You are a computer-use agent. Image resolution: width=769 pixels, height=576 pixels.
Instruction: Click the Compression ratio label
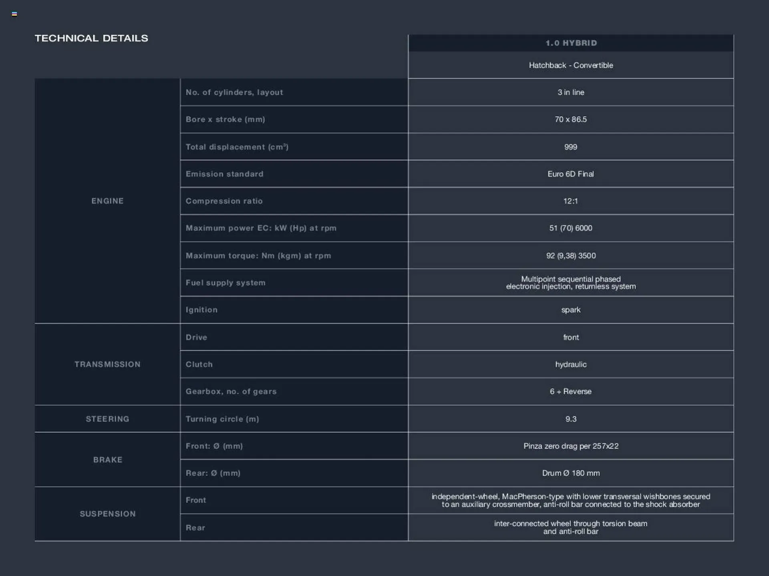click(x=224, y=201)
